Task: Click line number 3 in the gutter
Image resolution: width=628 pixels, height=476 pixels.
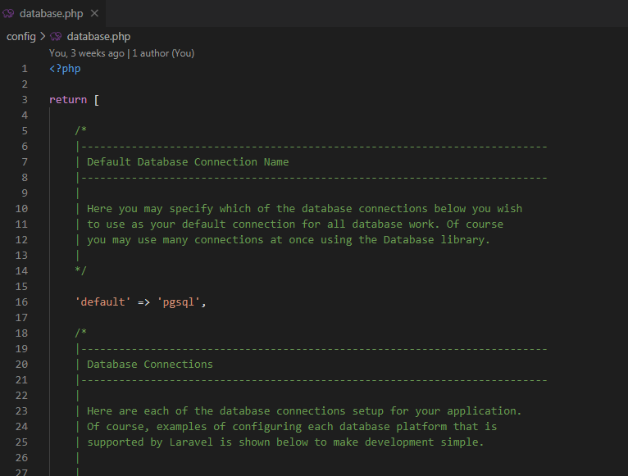Action: coord(25,100)
